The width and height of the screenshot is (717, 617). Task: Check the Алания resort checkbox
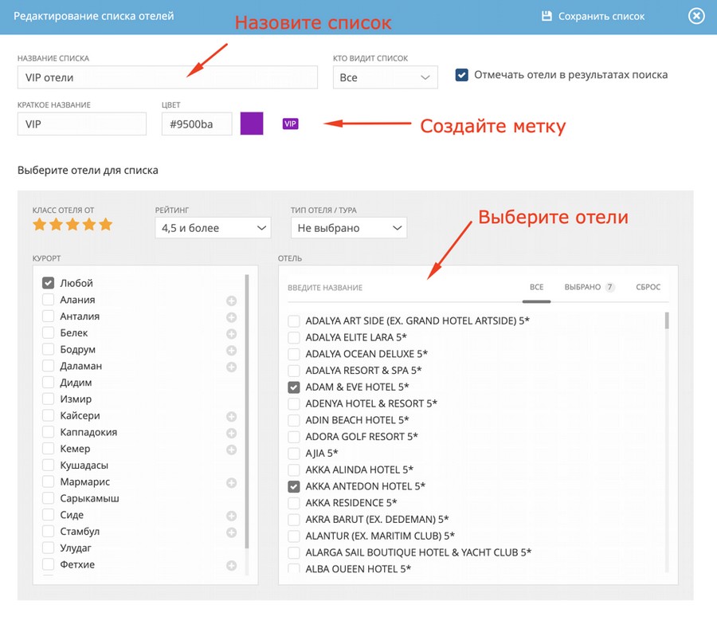coord(48,300)
